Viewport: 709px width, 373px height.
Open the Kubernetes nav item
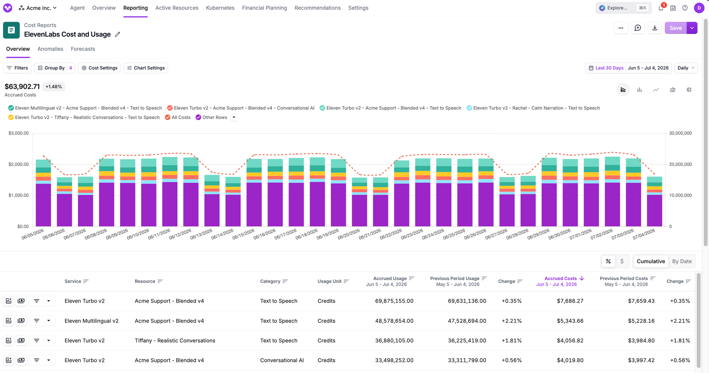pyautogui.click(x=220, y=8)
